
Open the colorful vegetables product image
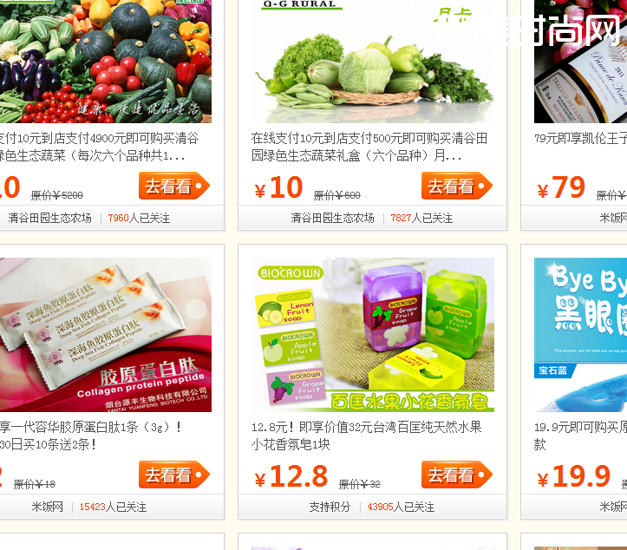coord(106,62)
